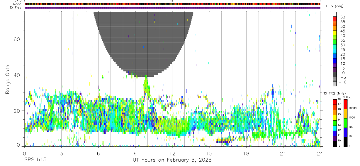The image size is (360, 166).
Task: Click the NOISE legend title
Action: click(347, 97)
